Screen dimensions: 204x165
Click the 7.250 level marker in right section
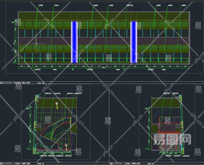pos(146,109)
